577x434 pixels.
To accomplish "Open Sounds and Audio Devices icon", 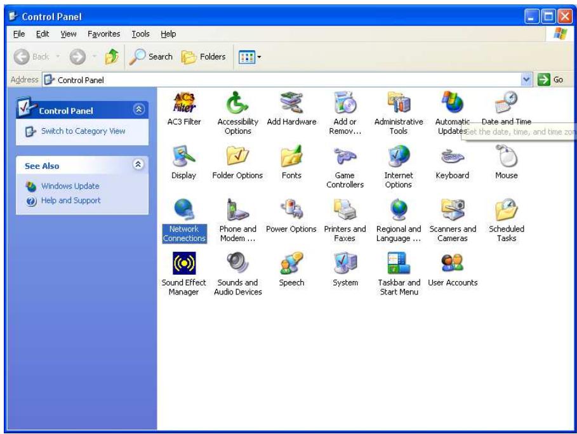I will [237, 263].
